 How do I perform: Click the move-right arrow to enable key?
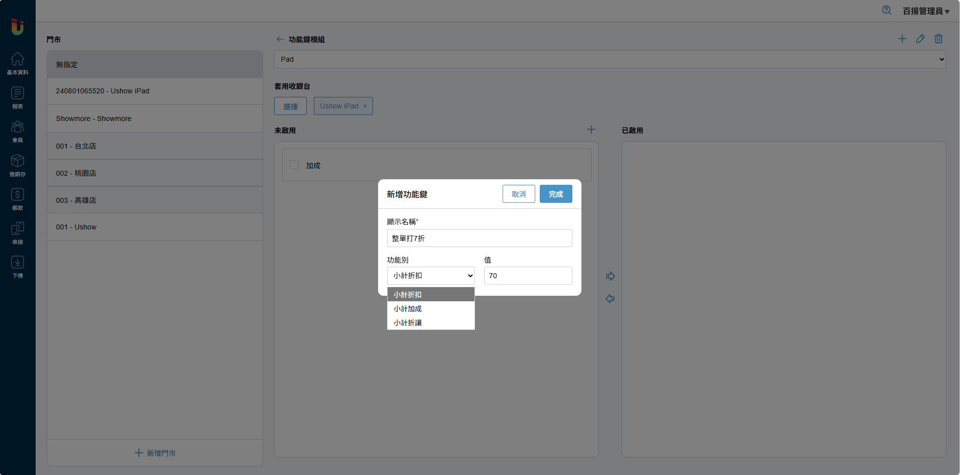point(610,276)
